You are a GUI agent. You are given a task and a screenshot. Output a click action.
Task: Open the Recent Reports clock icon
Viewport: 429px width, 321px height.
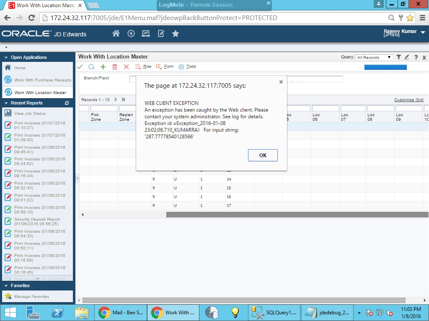click(x=131, y=33)
